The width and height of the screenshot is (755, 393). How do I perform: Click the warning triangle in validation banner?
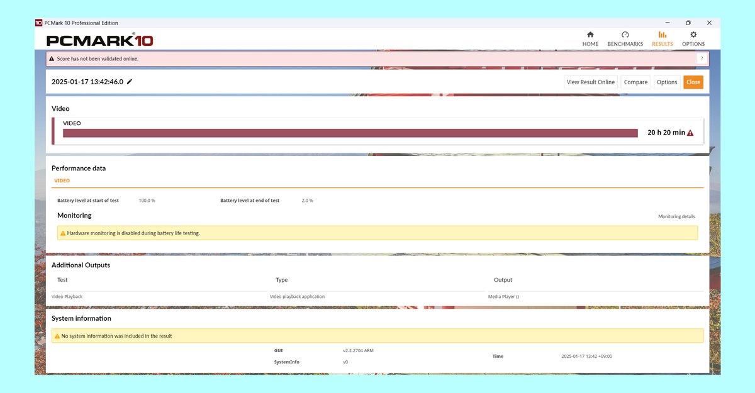(51, 58)
